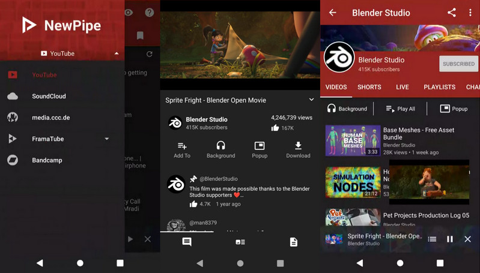
Task: Click the refresh icon behind the drawer
Action: pos(150,54)
